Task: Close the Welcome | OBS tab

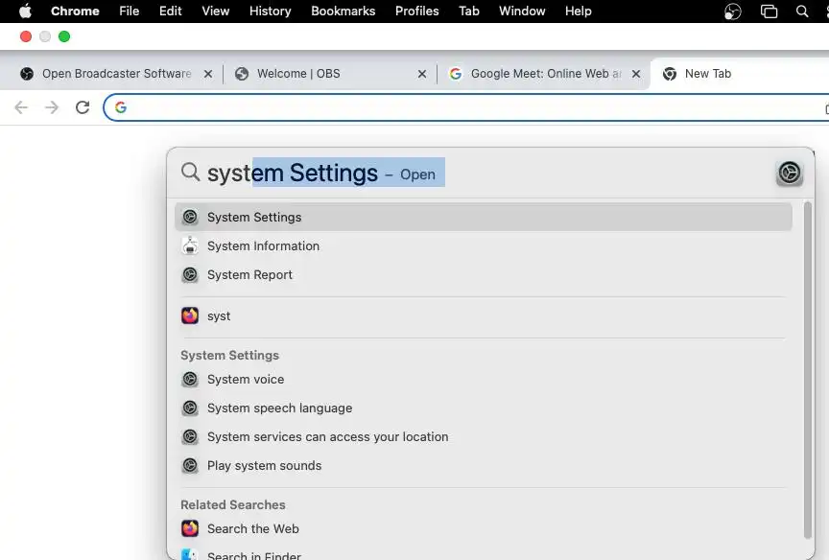Action: pyautogui.click(x=422, y=74)
